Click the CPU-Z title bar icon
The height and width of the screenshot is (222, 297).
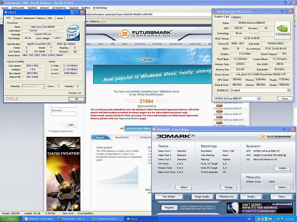[x=6, y=13]
